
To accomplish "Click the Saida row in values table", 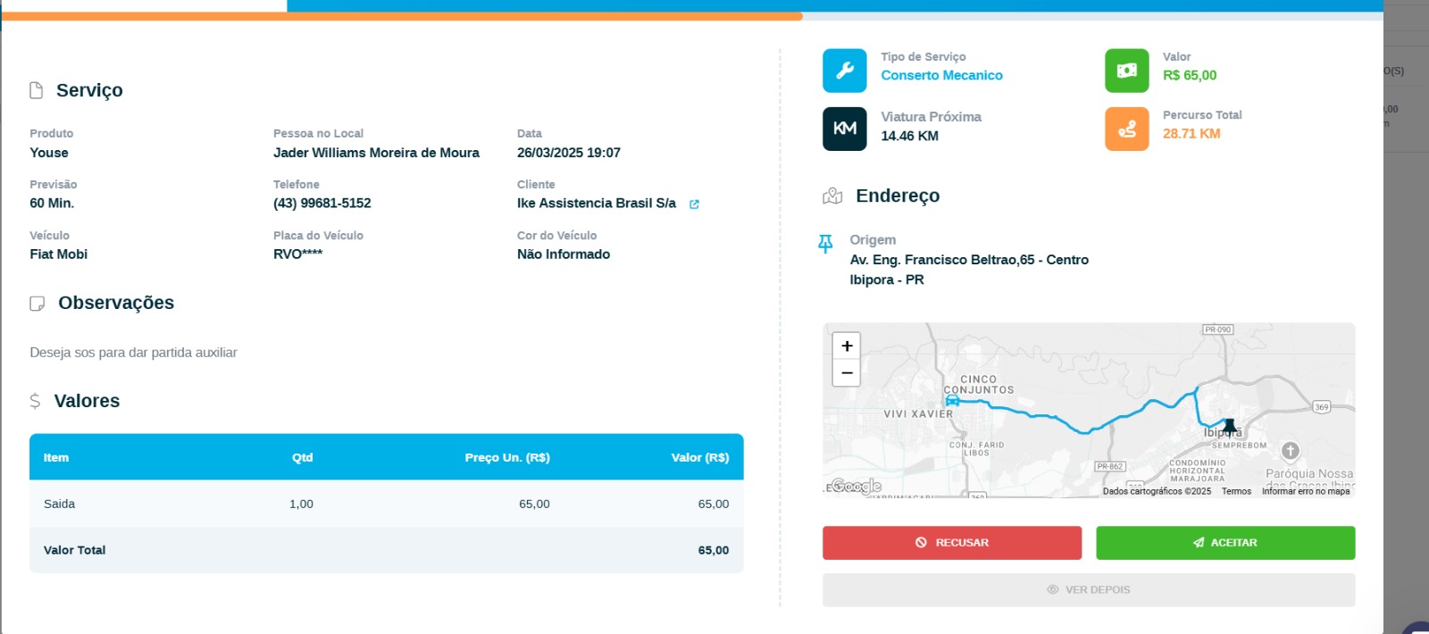I will [386, 504].
